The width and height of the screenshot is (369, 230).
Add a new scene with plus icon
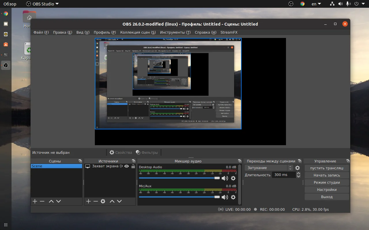pos(35,201)
